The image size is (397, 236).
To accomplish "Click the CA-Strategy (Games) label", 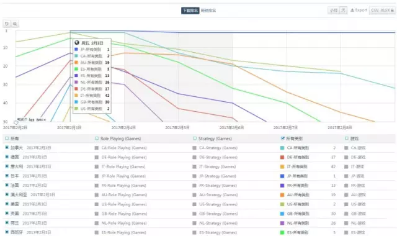I will click(218, 148).
